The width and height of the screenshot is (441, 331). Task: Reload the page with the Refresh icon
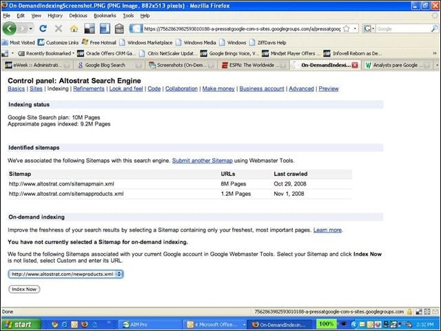tap(43, 28)
